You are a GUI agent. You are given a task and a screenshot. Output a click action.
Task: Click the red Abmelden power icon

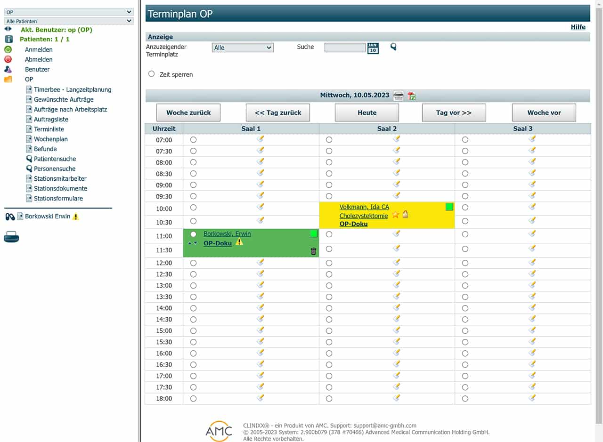(8, 59)
